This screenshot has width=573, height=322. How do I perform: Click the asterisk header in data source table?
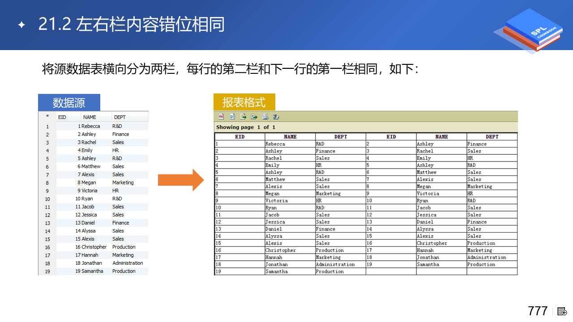[47, 117]
